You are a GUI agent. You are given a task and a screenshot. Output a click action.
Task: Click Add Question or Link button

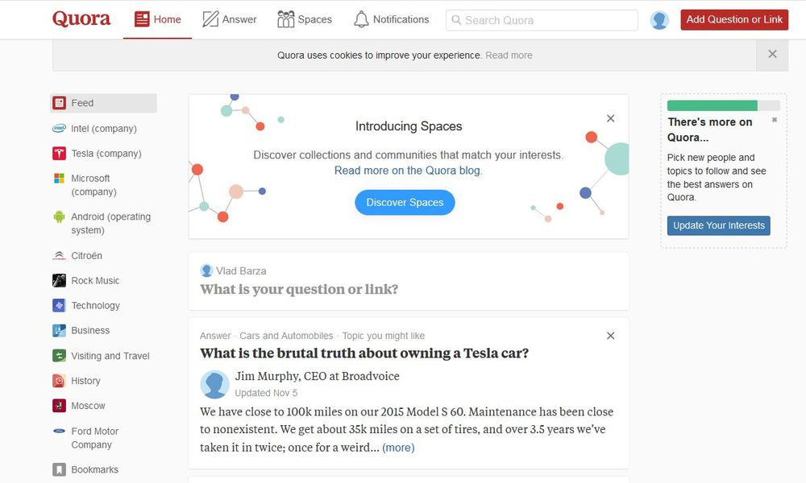(733, 19)
